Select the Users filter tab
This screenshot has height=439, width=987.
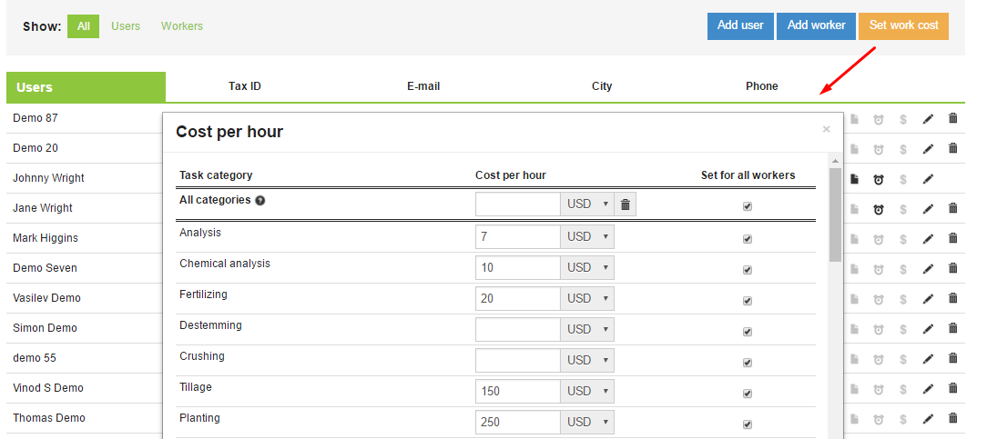pos(126,26)
